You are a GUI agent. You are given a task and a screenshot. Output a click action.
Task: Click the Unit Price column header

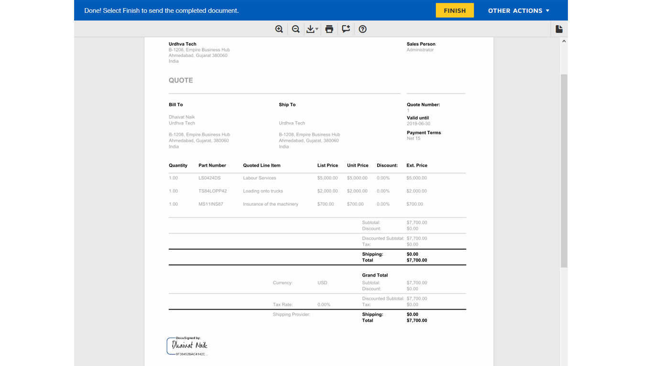(x=358, y=166)
